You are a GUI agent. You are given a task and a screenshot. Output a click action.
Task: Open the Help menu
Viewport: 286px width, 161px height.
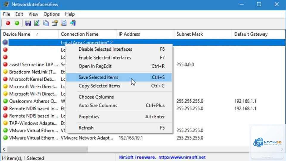point(70,14)
